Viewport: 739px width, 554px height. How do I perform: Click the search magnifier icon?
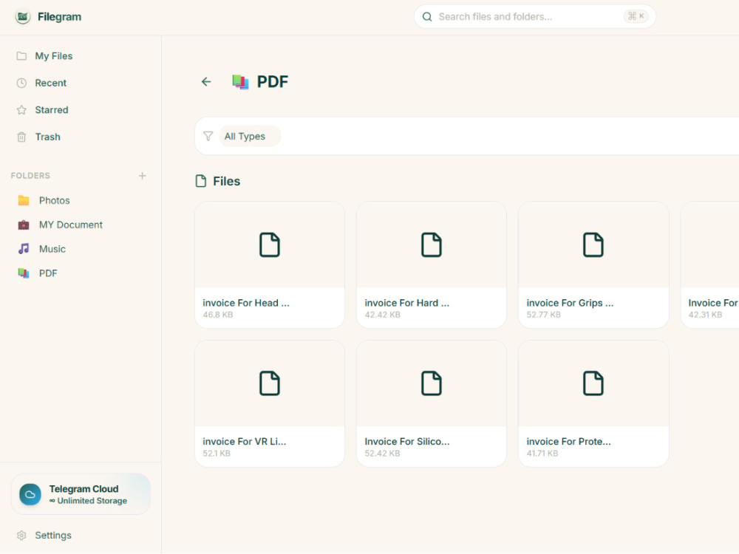tap(427, 16)
